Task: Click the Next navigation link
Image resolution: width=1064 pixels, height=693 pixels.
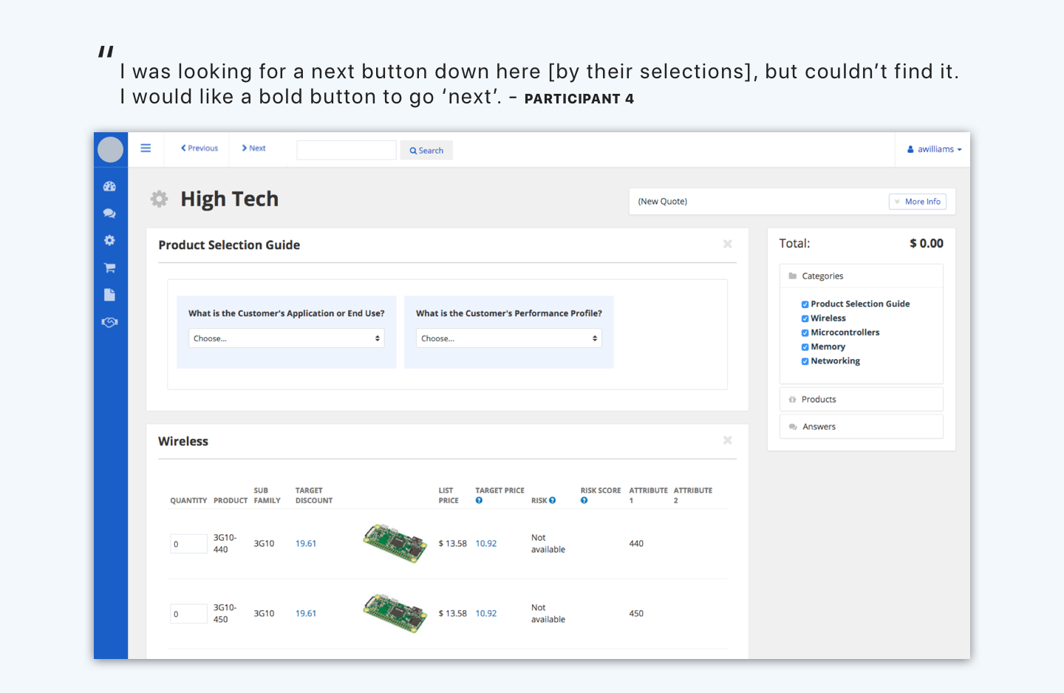Action: pyautogui.click(x=253, y=148)
